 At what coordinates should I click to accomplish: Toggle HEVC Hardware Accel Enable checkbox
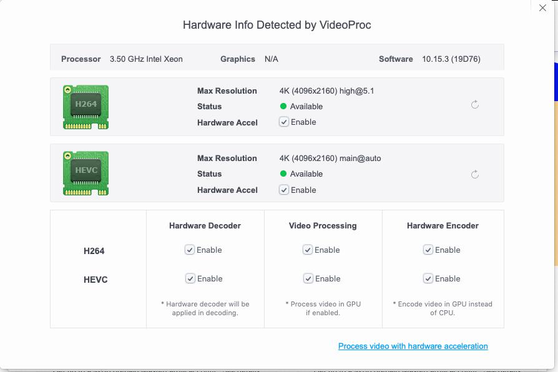(x=284, y=190)
